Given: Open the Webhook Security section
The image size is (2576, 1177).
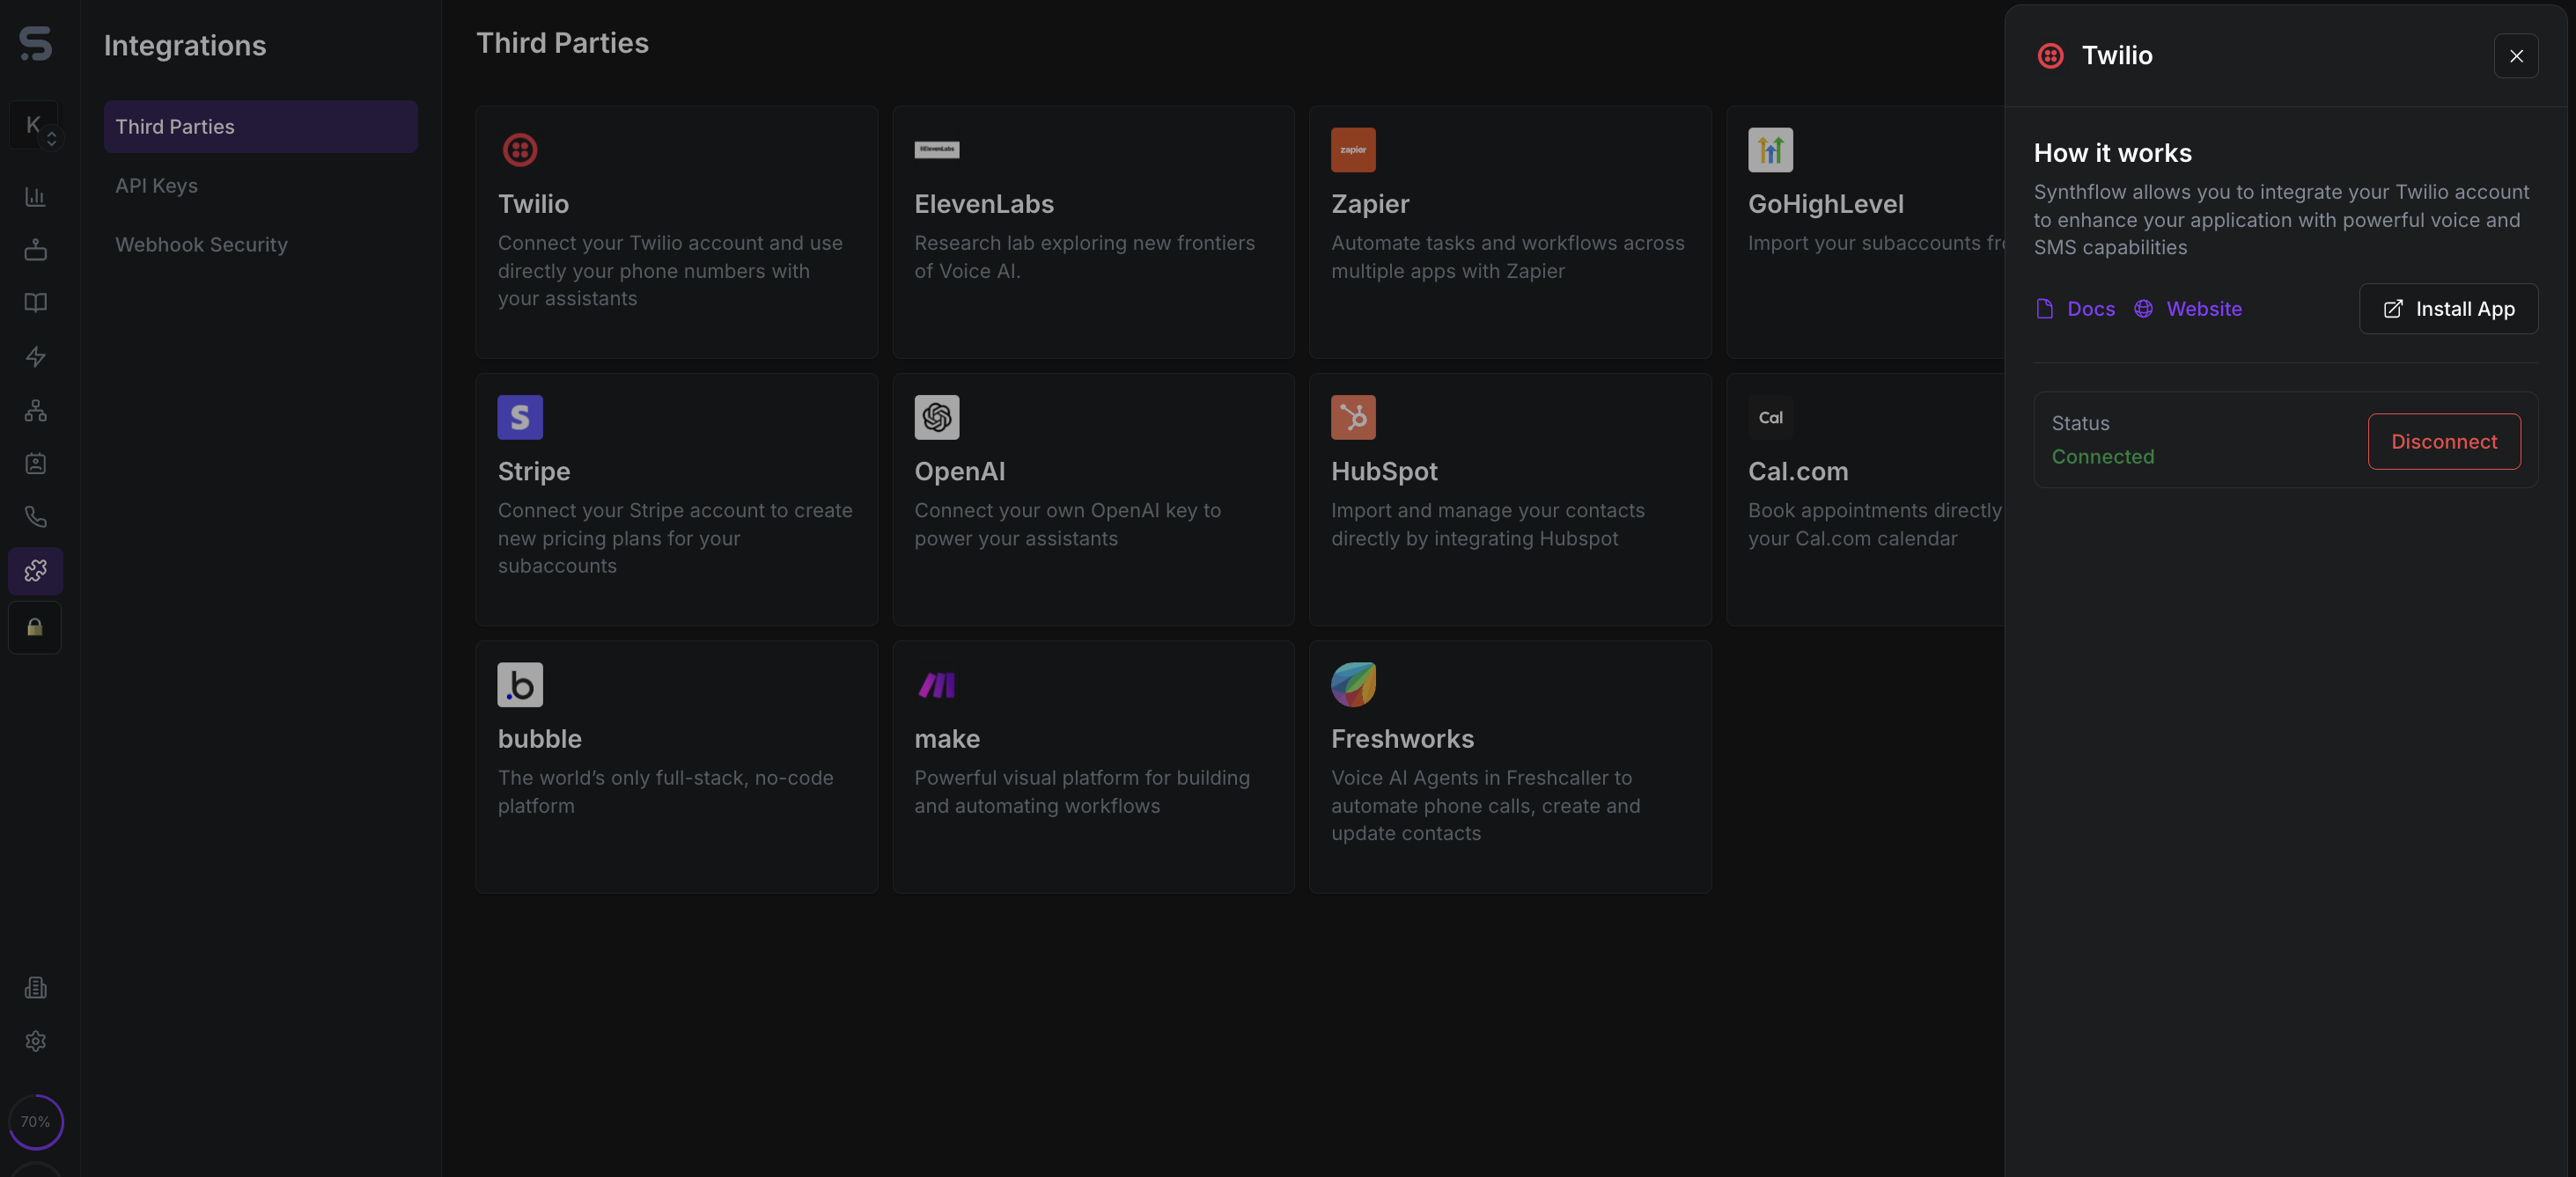Looking at the screenshot, I should click(x=201, y=245).
